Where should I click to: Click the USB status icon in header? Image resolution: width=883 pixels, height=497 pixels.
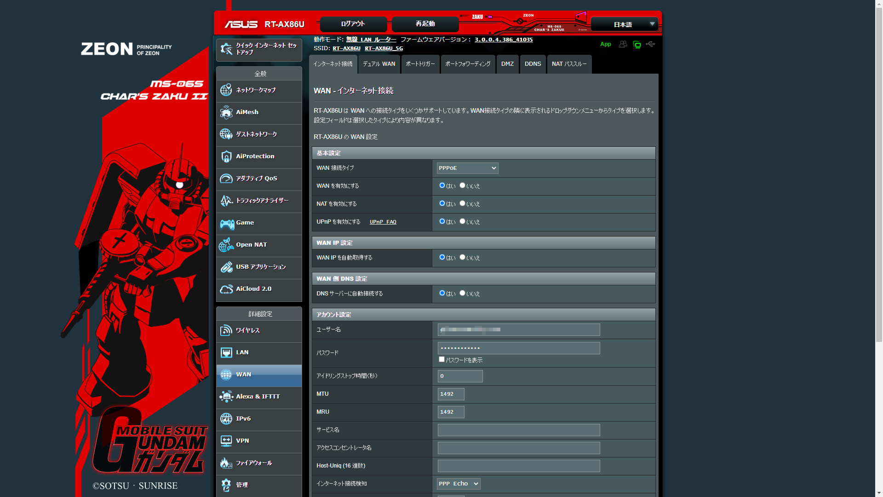650,44
